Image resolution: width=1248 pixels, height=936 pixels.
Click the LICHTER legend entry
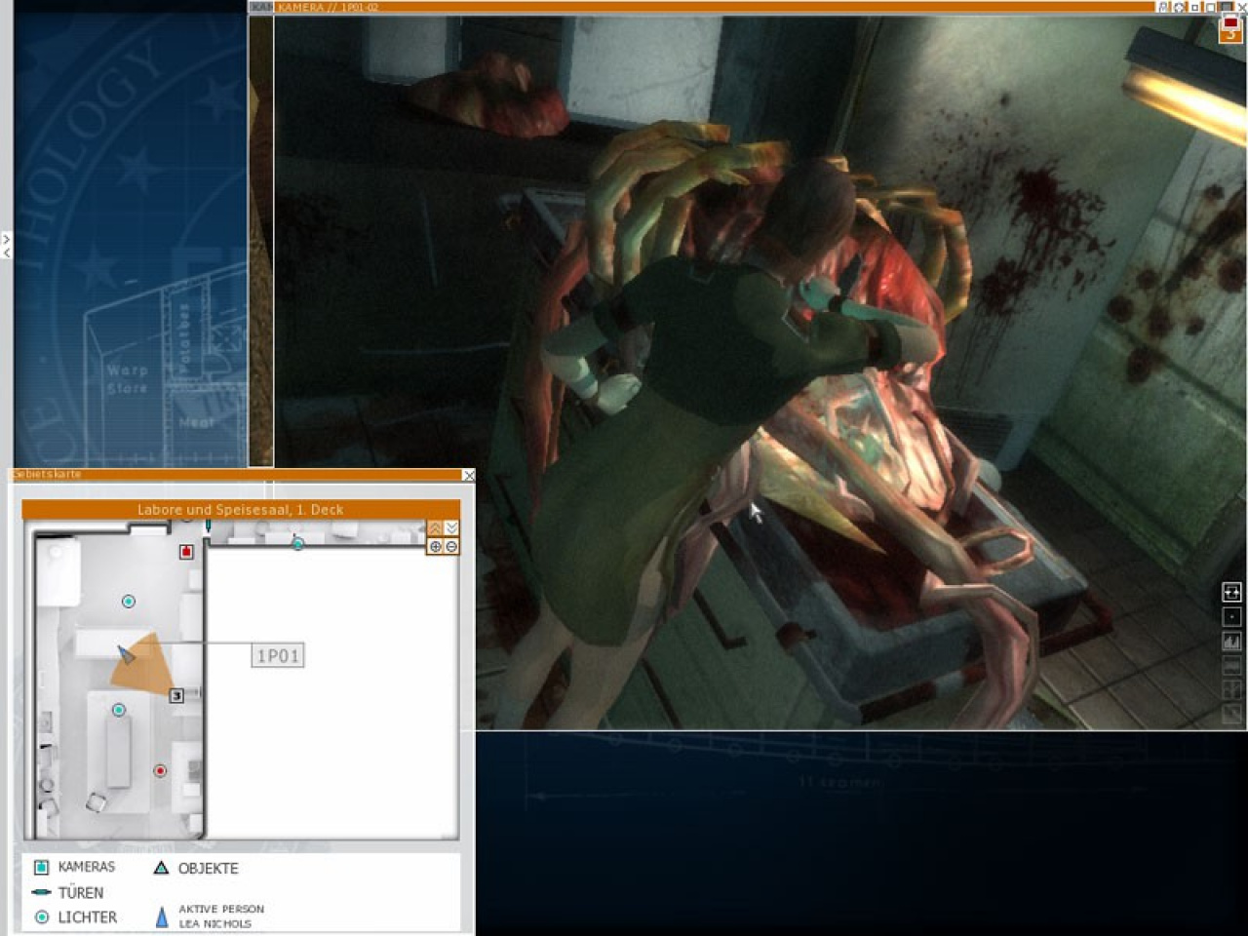coord(75,917)
